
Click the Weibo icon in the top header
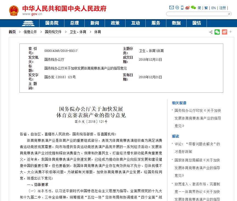click(187, 7)
